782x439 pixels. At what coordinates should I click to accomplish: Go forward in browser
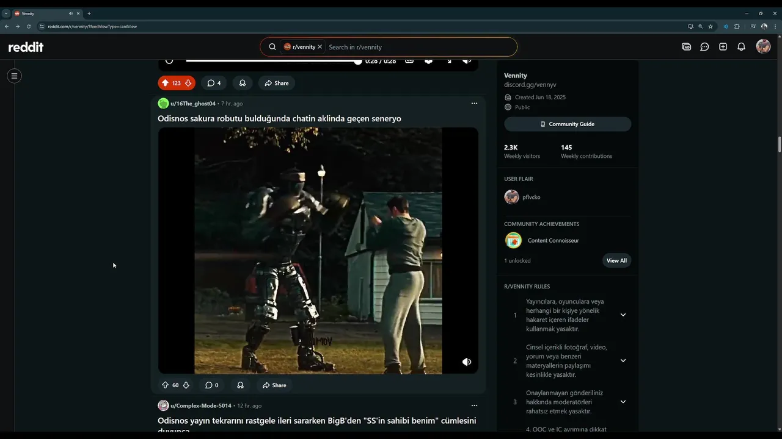18,26
